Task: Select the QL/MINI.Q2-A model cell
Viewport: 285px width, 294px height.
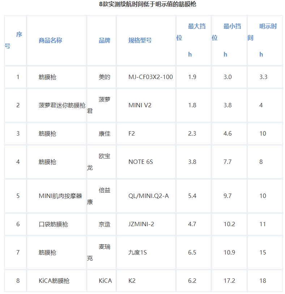Action: pos(149,196)
